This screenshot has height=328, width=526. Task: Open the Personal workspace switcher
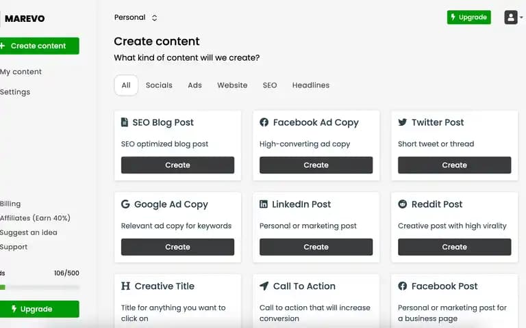click(136, 17)
